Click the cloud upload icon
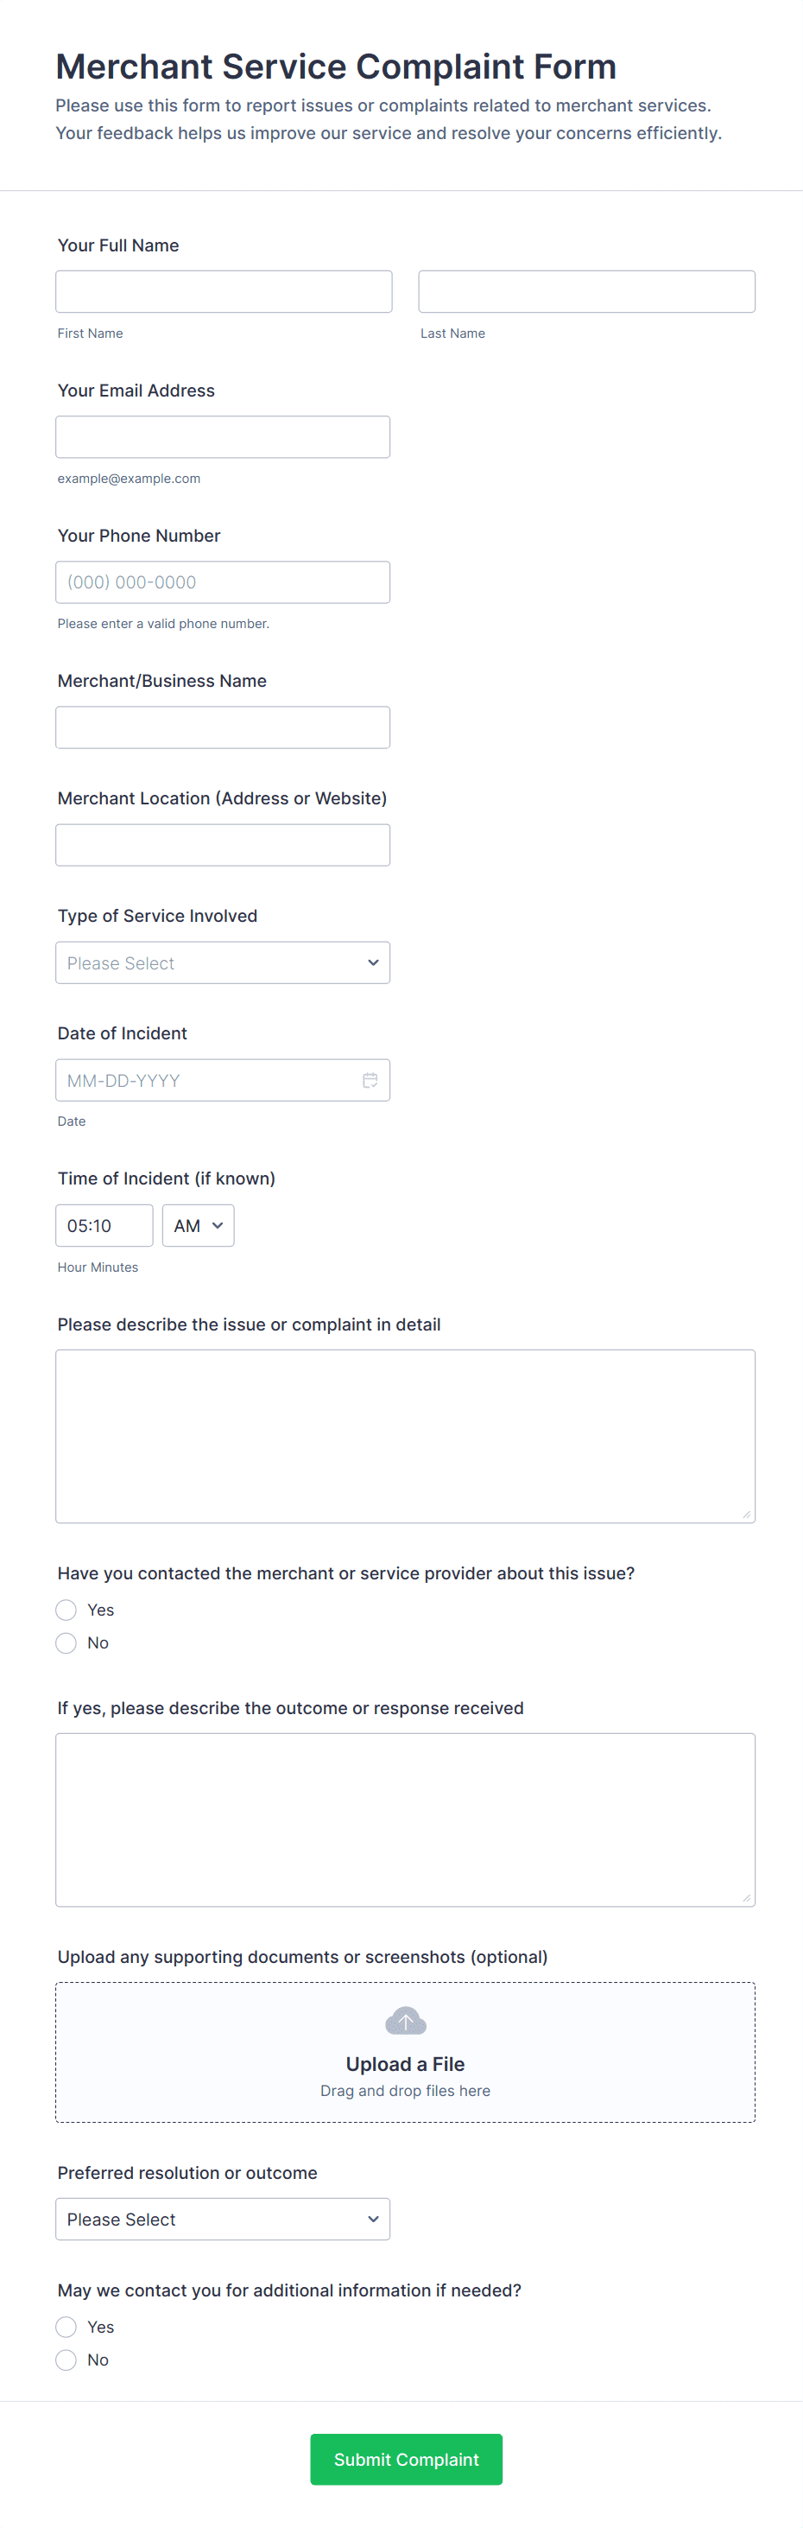This screenshot has width=803, height=2528. click(x=405, y=2021)
